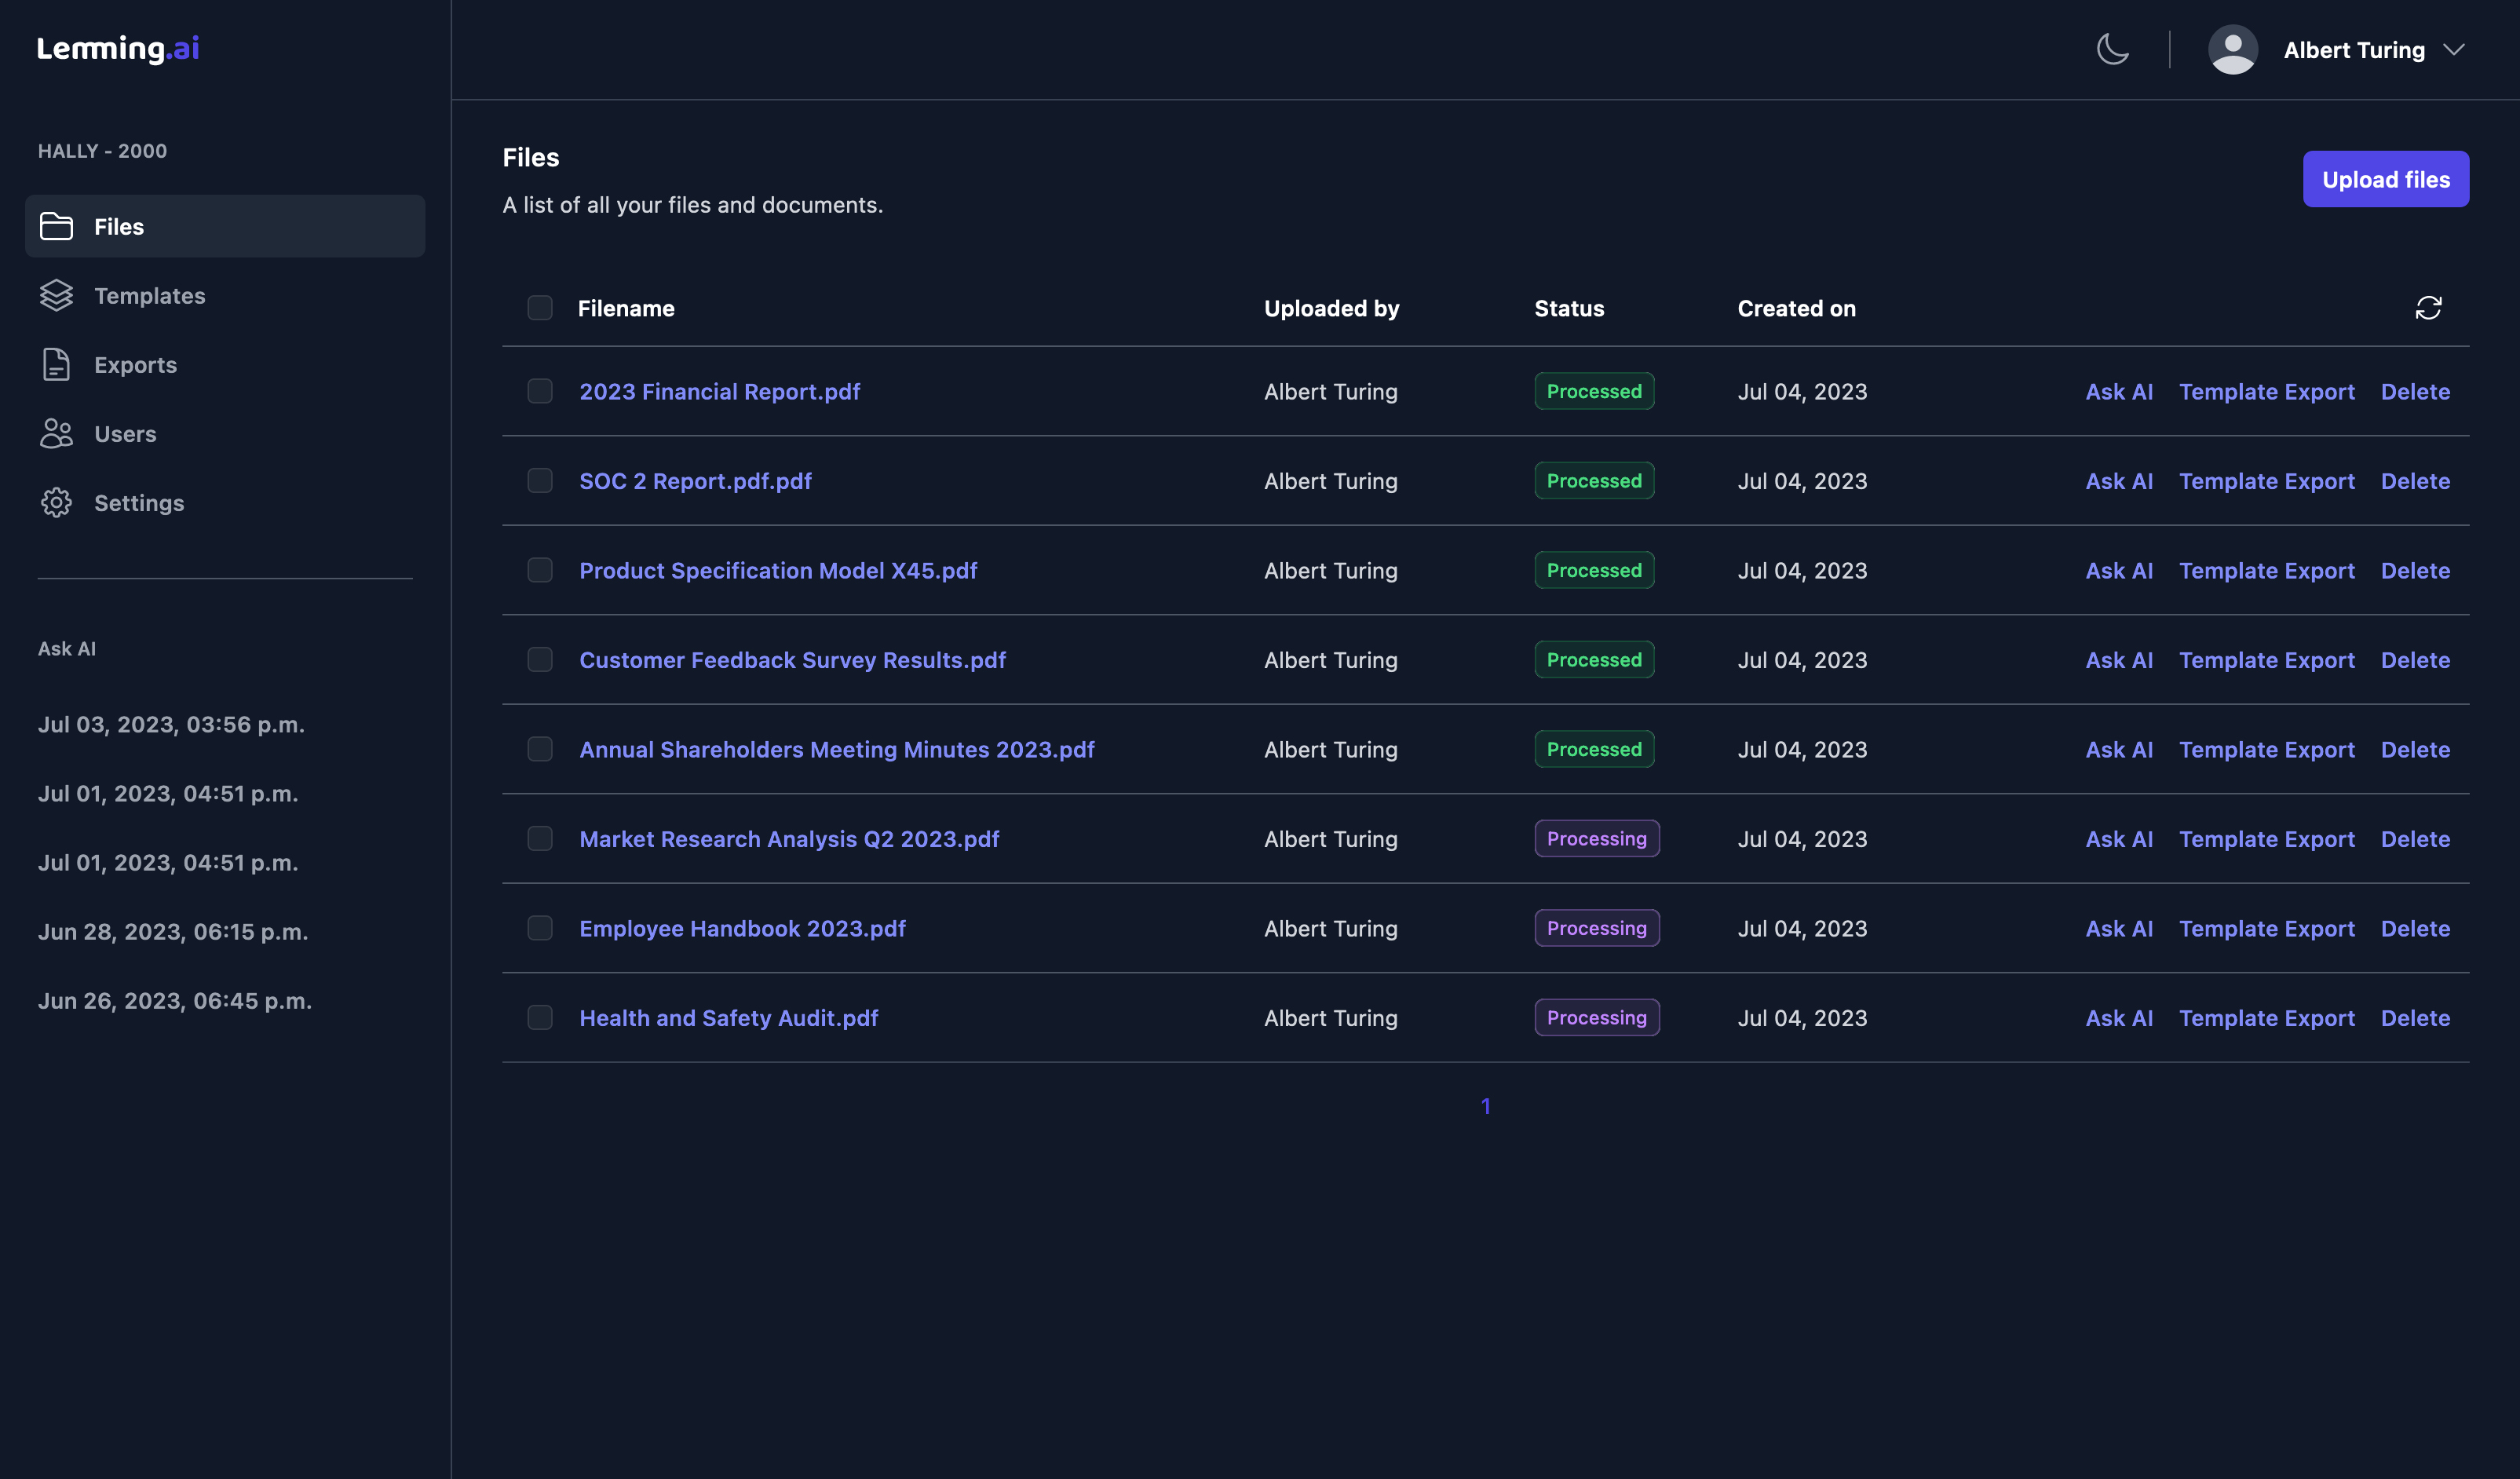Image resolution: width=2520 pixels, height=1479 pixels.
Task: Click the Exports document icon
Action: pyautogui.click(x=56, y=364)
